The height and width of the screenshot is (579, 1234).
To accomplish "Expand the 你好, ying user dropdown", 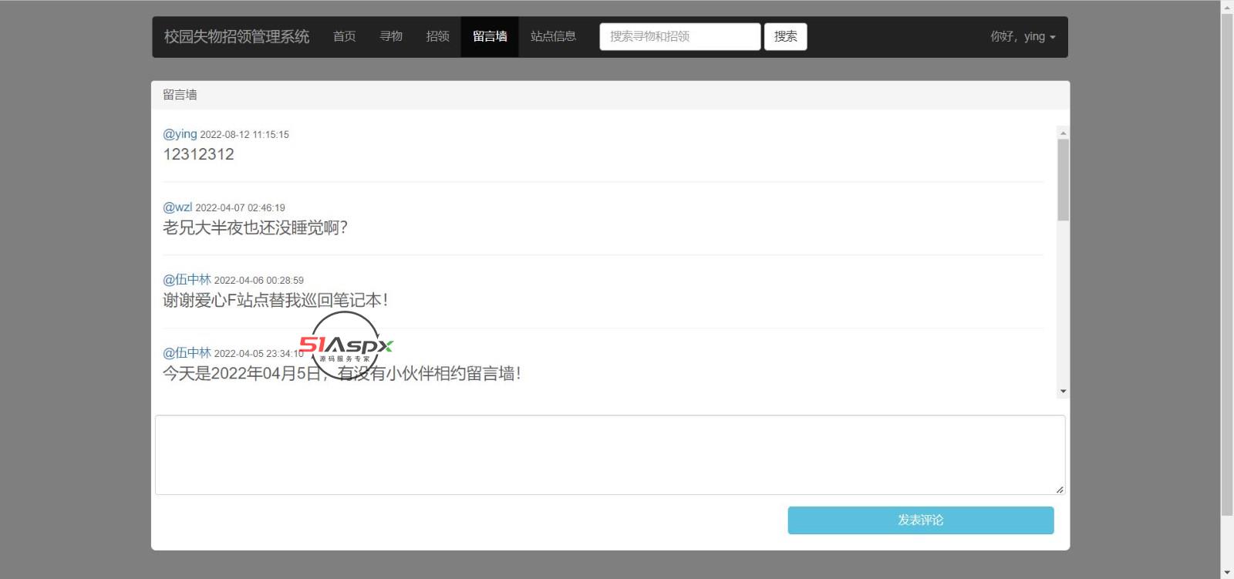I will (1023, 36).
